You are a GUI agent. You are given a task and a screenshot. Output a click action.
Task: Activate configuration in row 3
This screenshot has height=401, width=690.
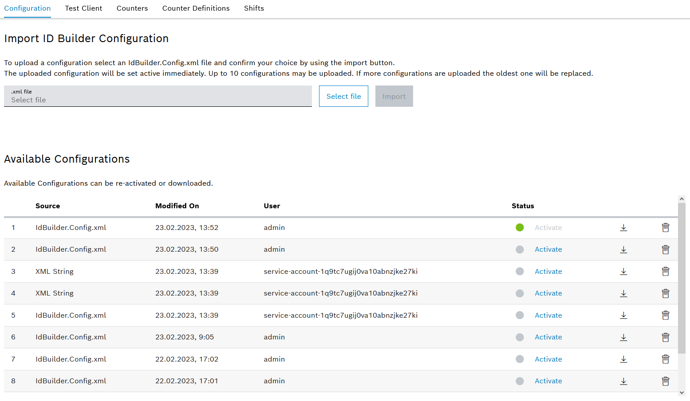pyautogui.click(x=548, y=272)
